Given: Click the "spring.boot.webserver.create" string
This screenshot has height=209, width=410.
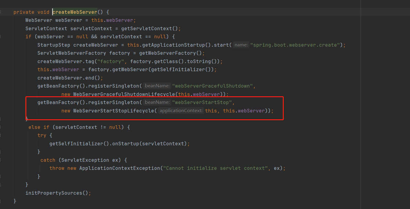Looking at the screenshot, I should [x=295, y=45].
